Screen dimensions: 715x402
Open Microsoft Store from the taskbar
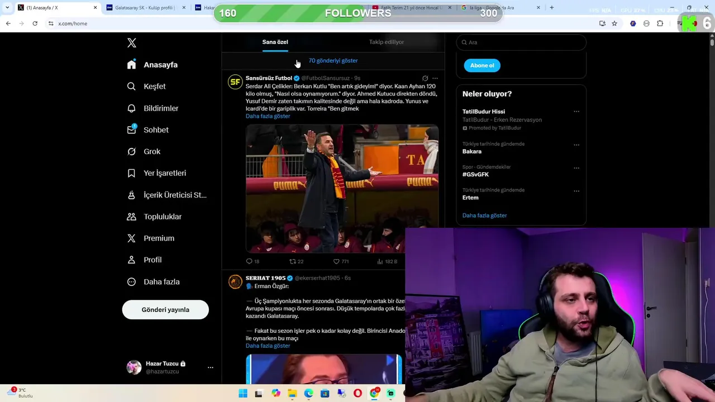325,394
